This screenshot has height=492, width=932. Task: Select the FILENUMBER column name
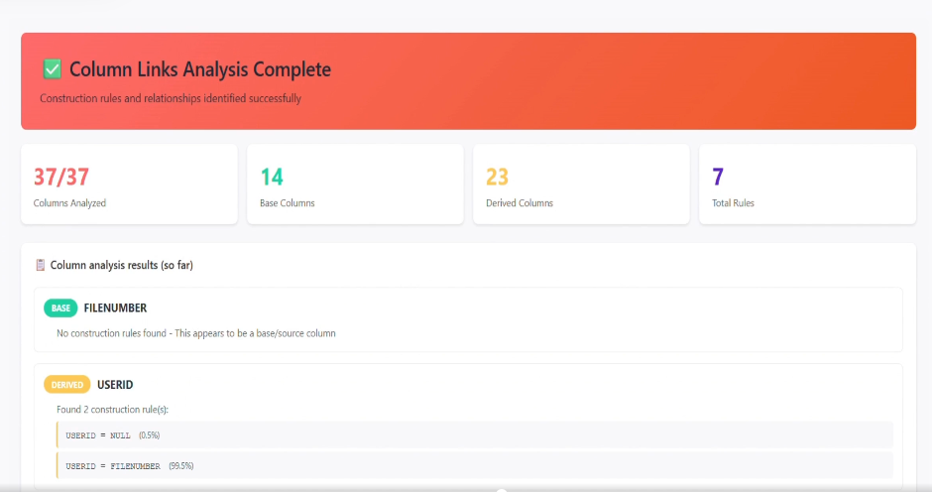[115, 308]
